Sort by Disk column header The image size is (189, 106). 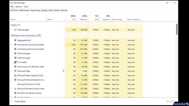94,18
